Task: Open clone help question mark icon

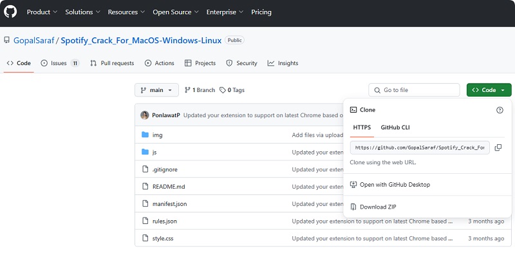Action: (x=500, y=110)
